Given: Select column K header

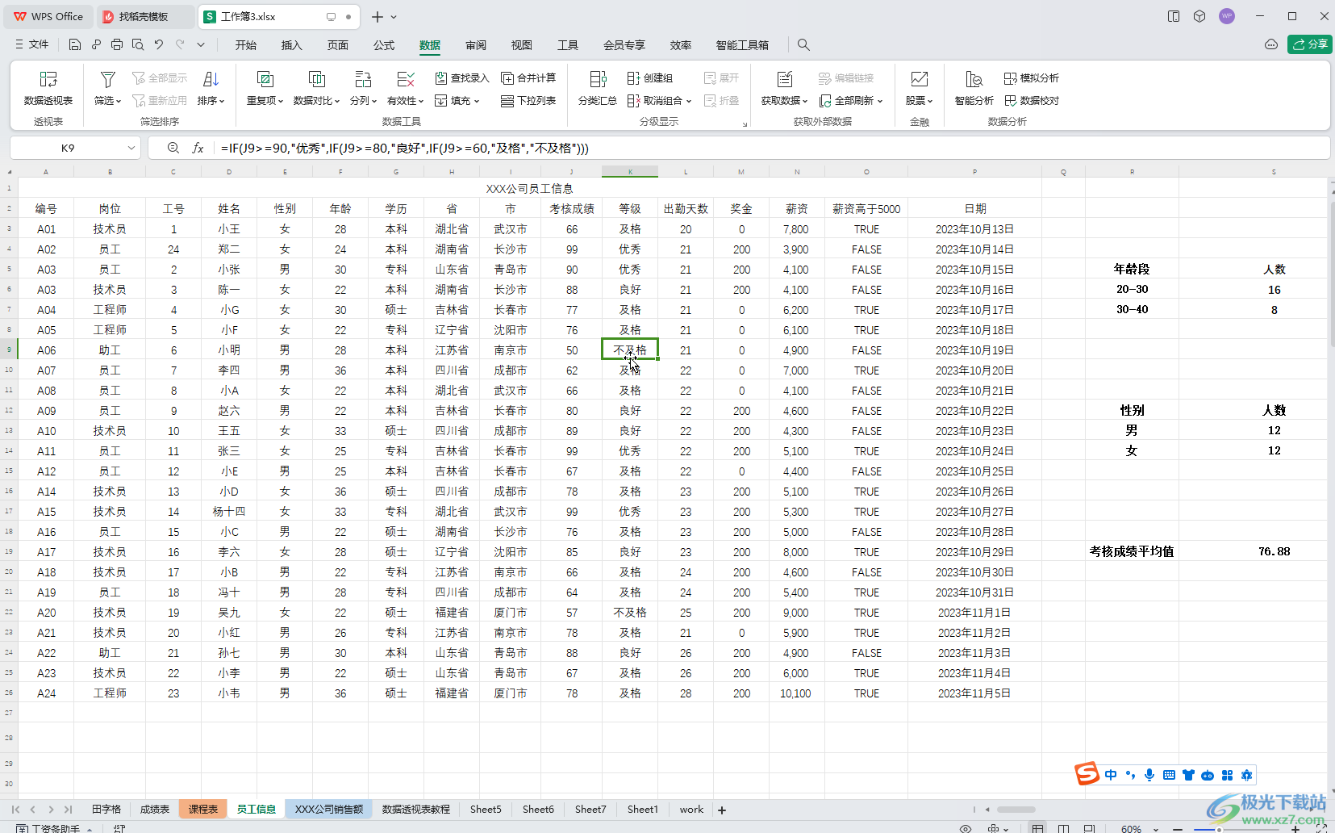Looking at the screenshot, I should click(630, 172).
